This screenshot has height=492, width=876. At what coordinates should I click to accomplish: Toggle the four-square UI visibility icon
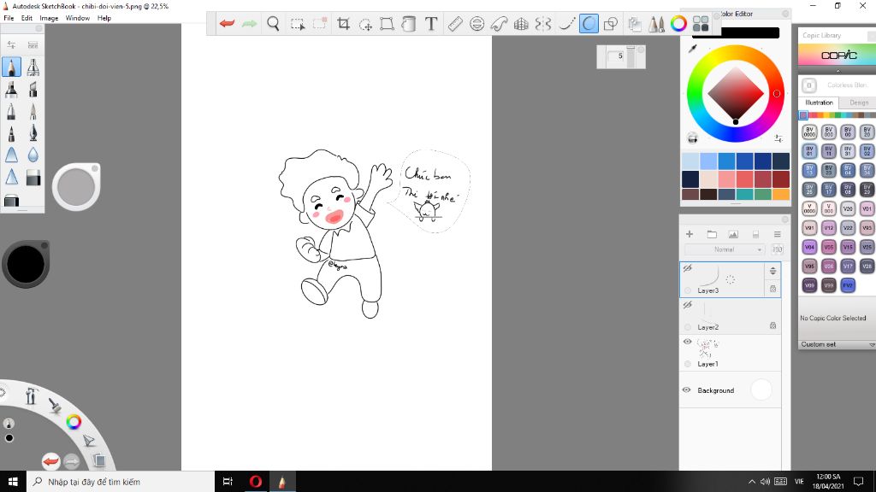(x=701, y=23)
